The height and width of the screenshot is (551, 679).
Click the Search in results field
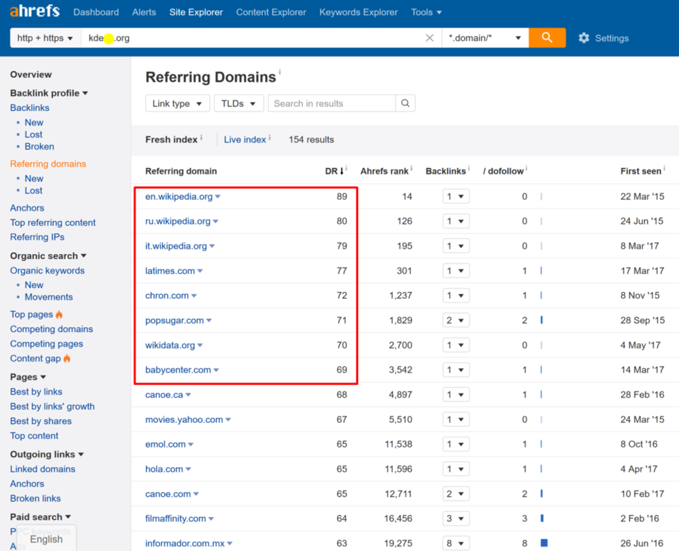coord(332,103)
